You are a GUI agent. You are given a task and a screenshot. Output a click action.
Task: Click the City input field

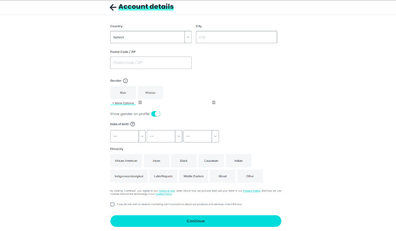(236, 37)
